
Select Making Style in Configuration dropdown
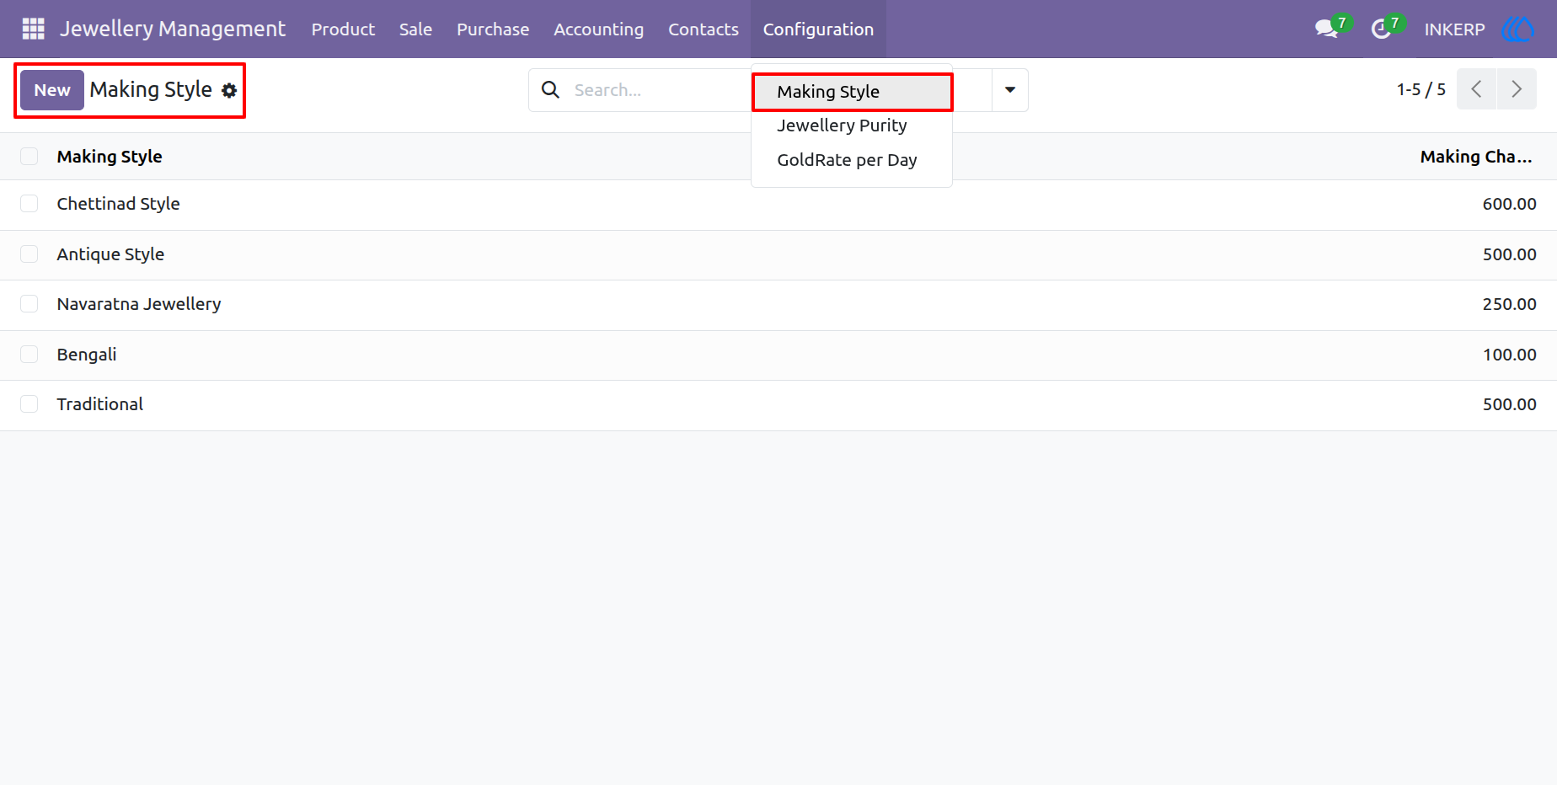[852, 92]
